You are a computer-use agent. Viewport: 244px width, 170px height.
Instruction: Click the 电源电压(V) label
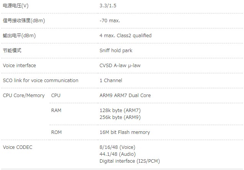point(16,6)
